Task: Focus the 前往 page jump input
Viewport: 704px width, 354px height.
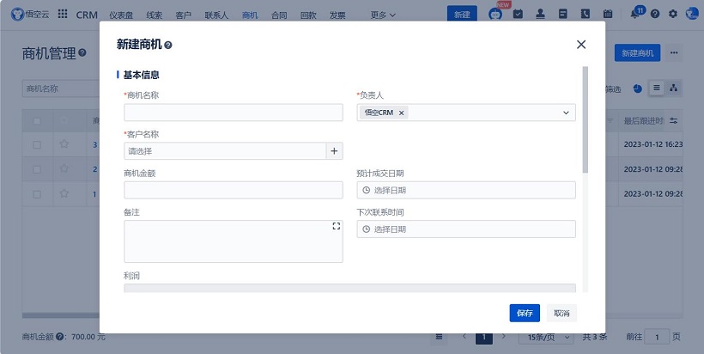Action: click(x=657, y=337)
